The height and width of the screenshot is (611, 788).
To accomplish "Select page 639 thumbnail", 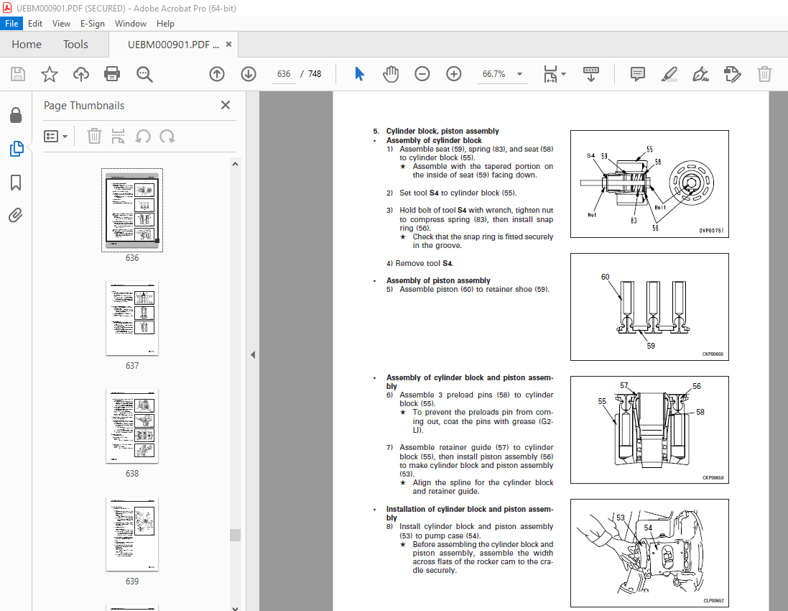I will 132,534.
